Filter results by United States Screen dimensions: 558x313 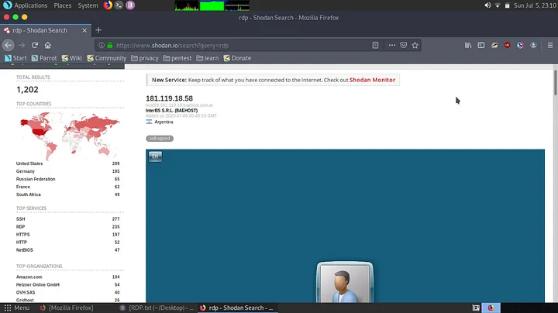click(x=29, y=163)
